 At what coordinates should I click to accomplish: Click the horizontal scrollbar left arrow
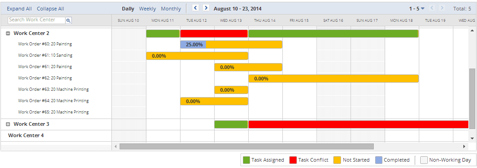pos(115,146)
